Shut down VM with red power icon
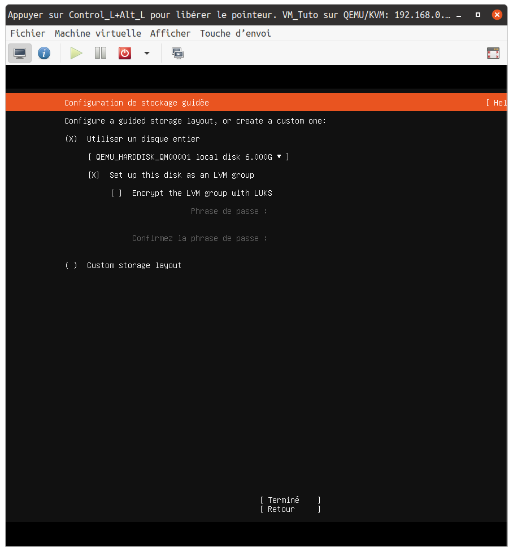513x552 pixels. click(124, 54)
